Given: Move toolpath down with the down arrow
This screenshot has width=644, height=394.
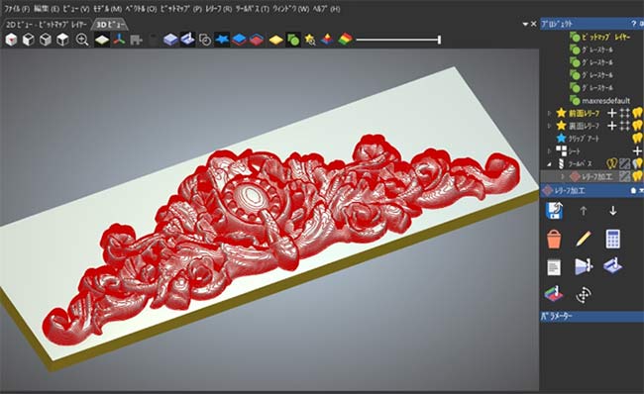Looking at the screenshot, I should pos(612,211).
